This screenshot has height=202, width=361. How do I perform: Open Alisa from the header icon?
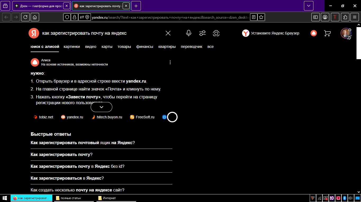click(x=314, y=33)
